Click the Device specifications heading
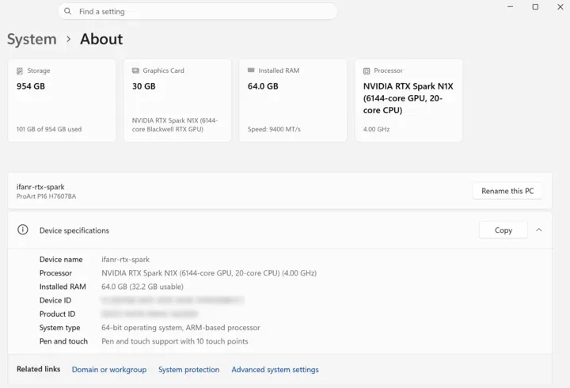570x388 pixels. click(74, 230)
